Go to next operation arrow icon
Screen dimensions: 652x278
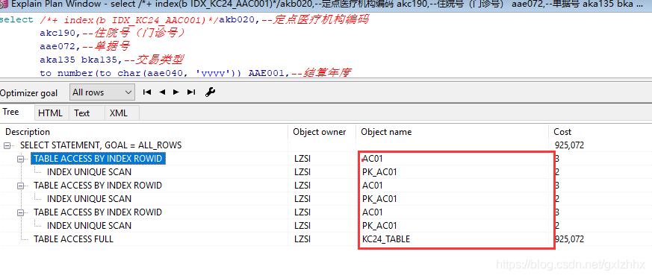click(x=176, y=92)
